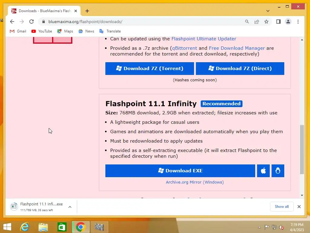This screenshot has height=233, width=310.
Task: Open a new tab
Action: pyautogui.click(x=87, y=11)
